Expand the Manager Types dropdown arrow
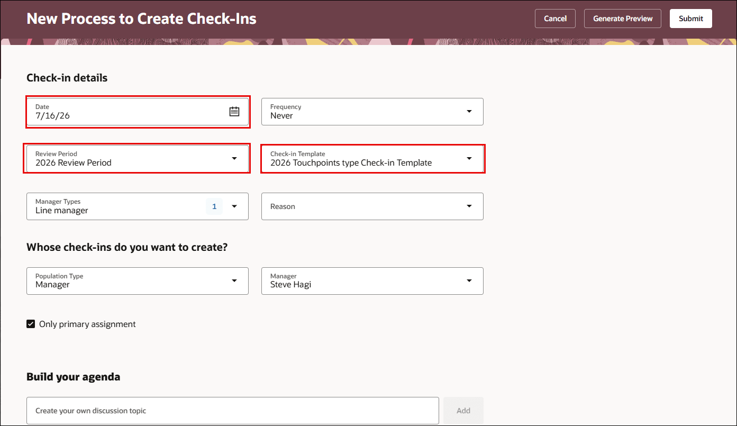Viewport: 737px width, 426px height. click(234, 206)
